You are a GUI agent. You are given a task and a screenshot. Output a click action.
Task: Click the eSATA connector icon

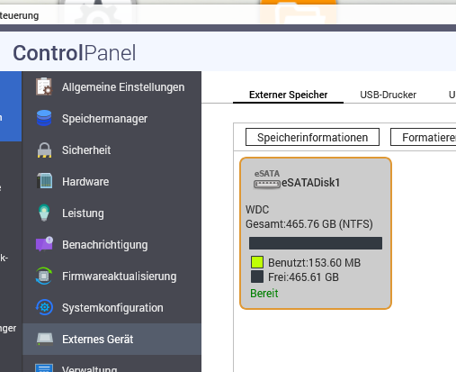[x=267, y=179]
